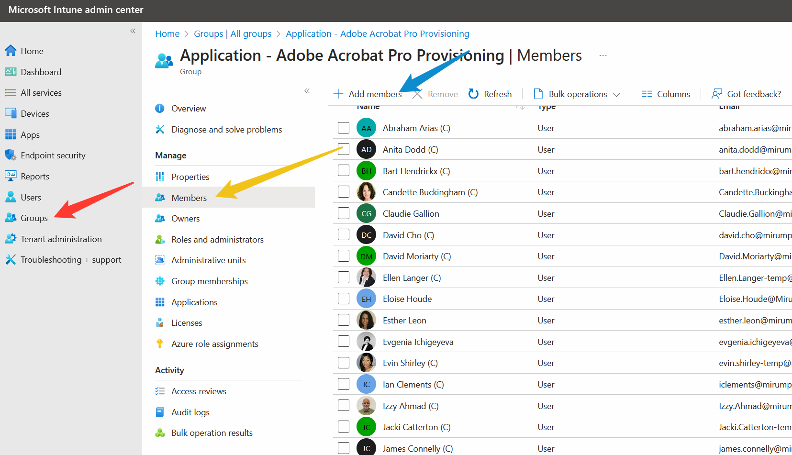Open the Dashboard chart icon

coord(11,72)
